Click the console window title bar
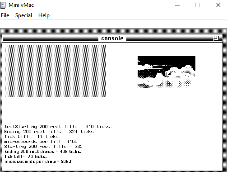Screen dimensions: 227x172 tap(112, 38)
